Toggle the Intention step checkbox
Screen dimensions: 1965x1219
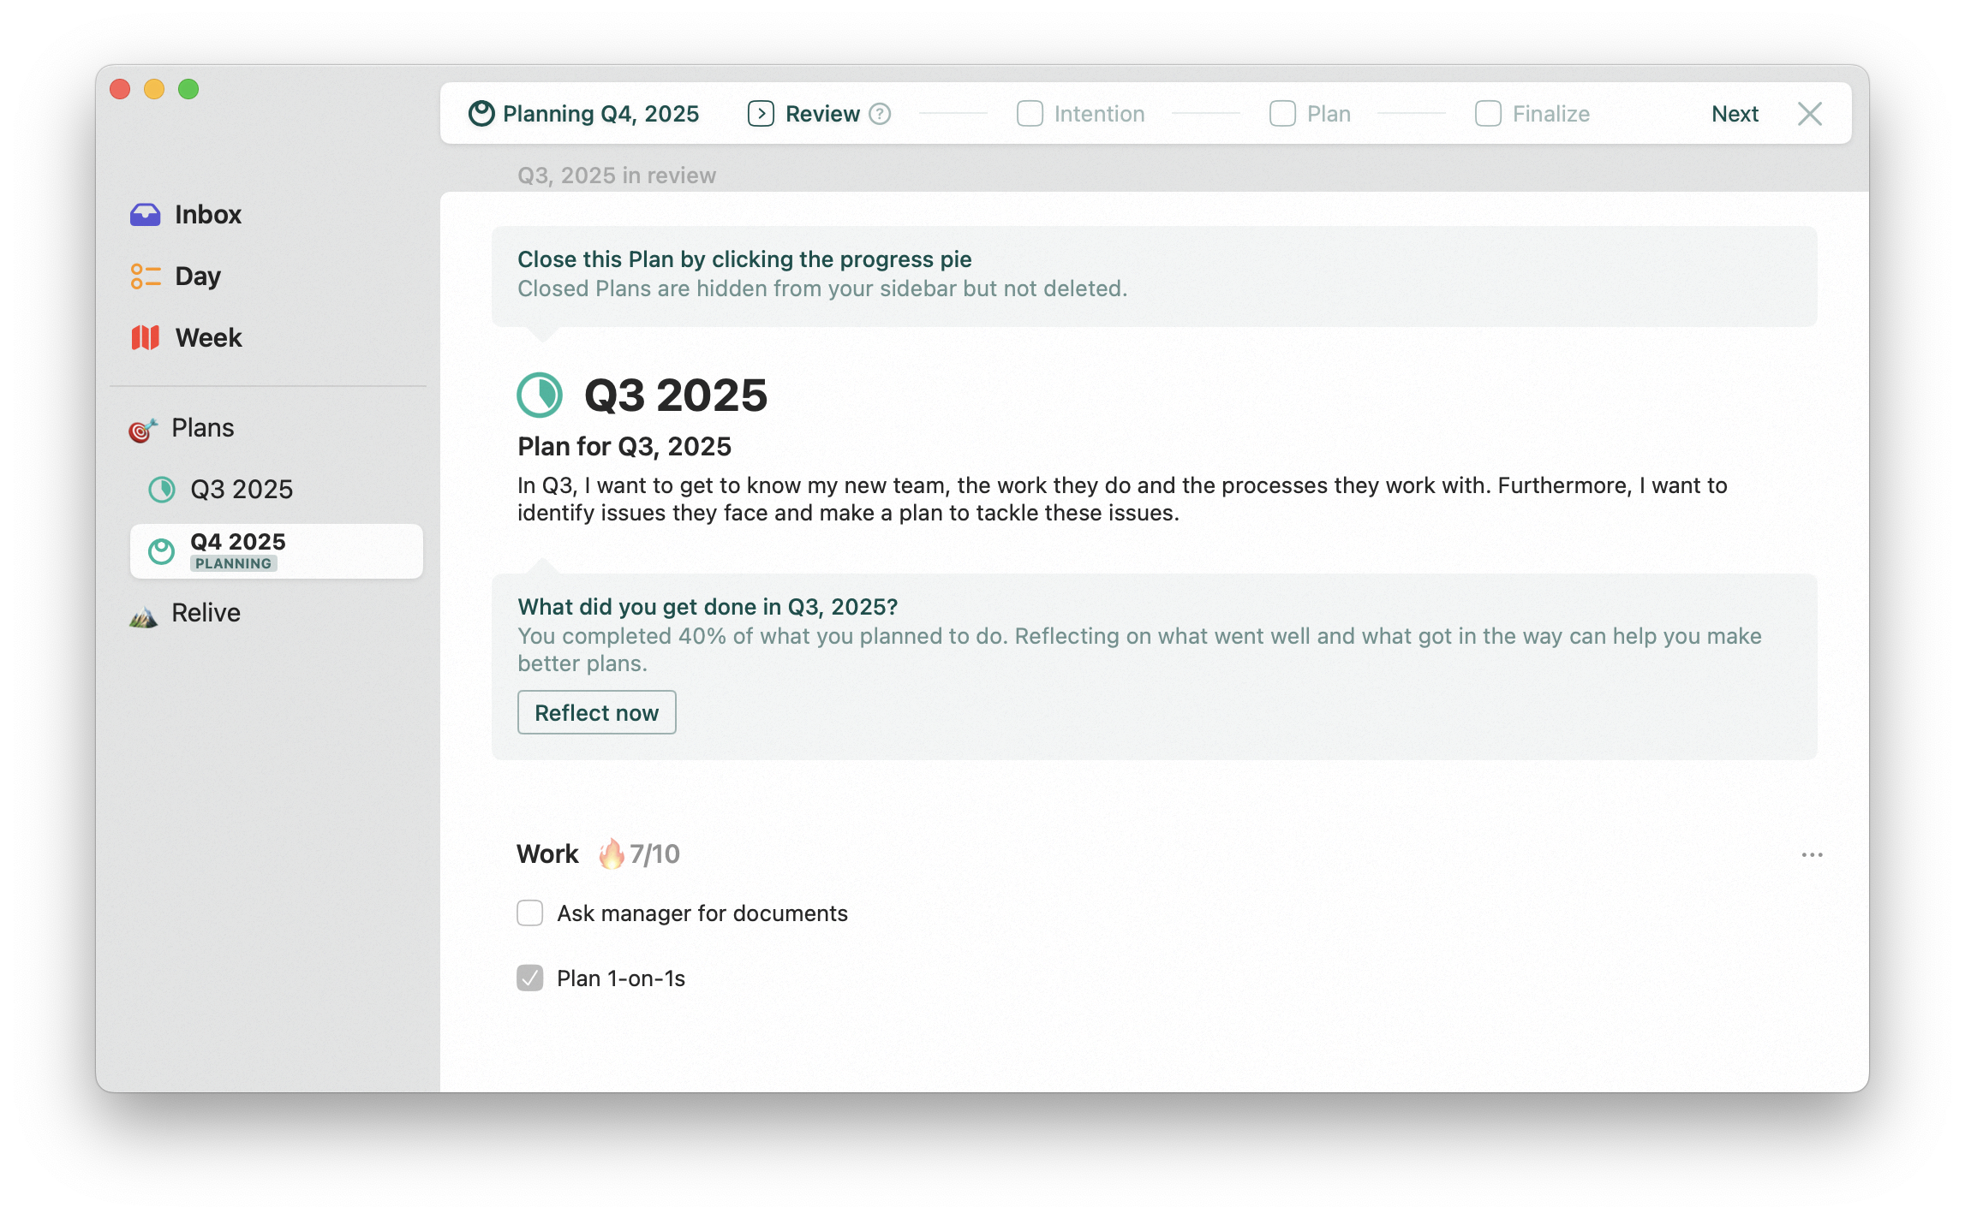point(1030,113)
